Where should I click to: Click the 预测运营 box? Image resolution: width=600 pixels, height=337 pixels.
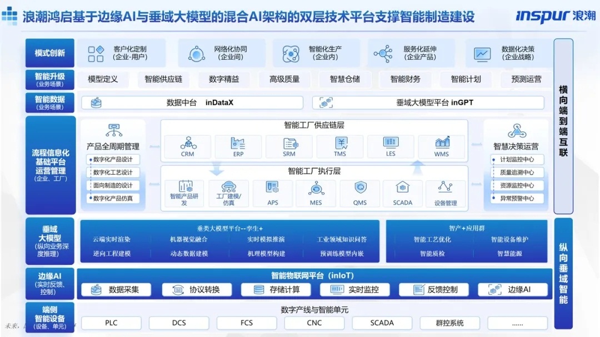pos(526,79)
